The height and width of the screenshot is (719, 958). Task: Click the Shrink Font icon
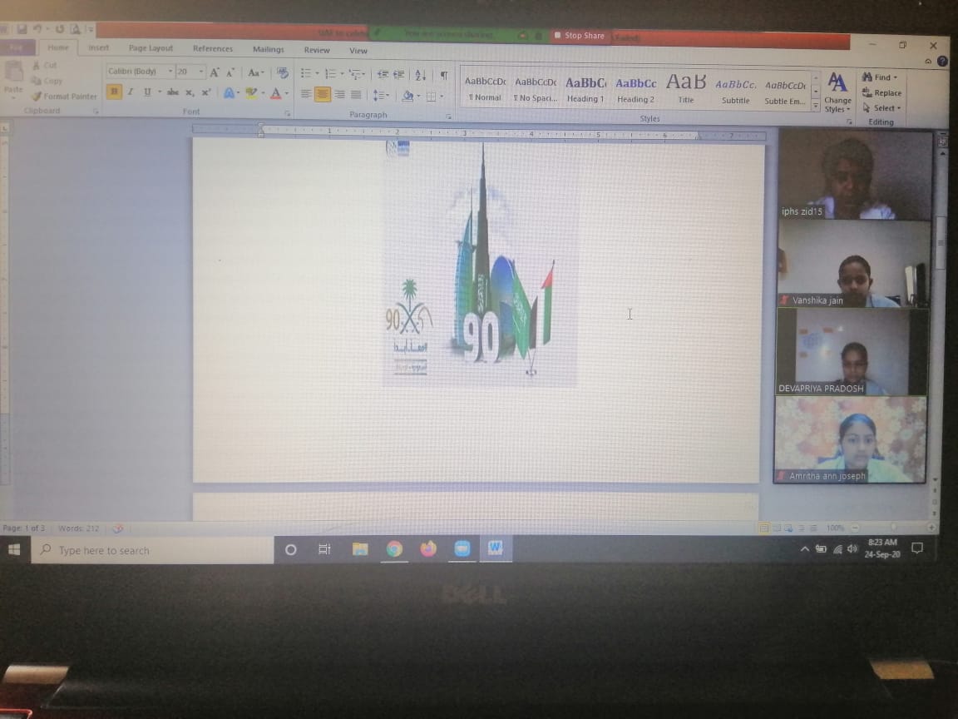(x=230, y=72)
